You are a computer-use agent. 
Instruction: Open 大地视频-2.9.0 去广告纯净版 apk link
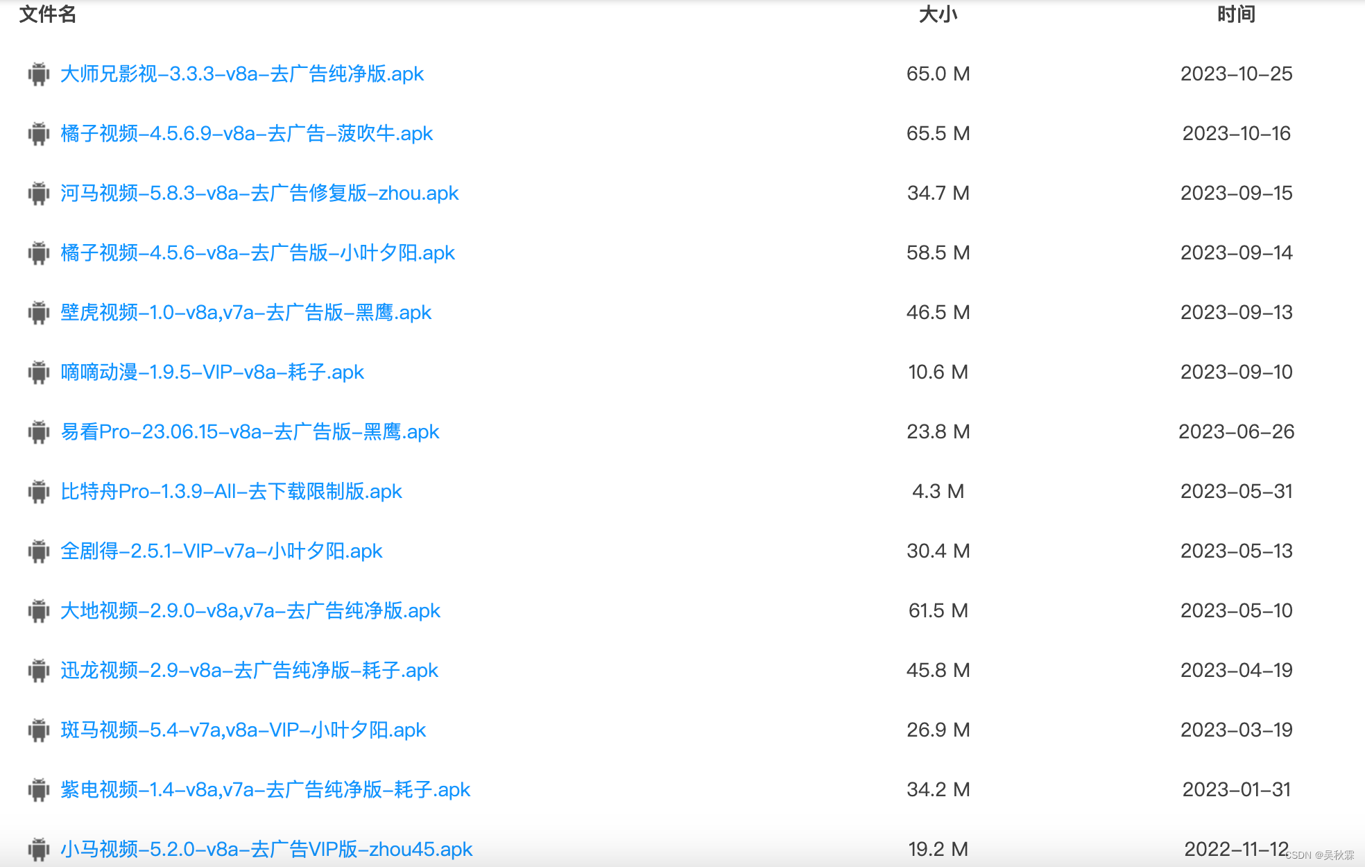(250, 610)
